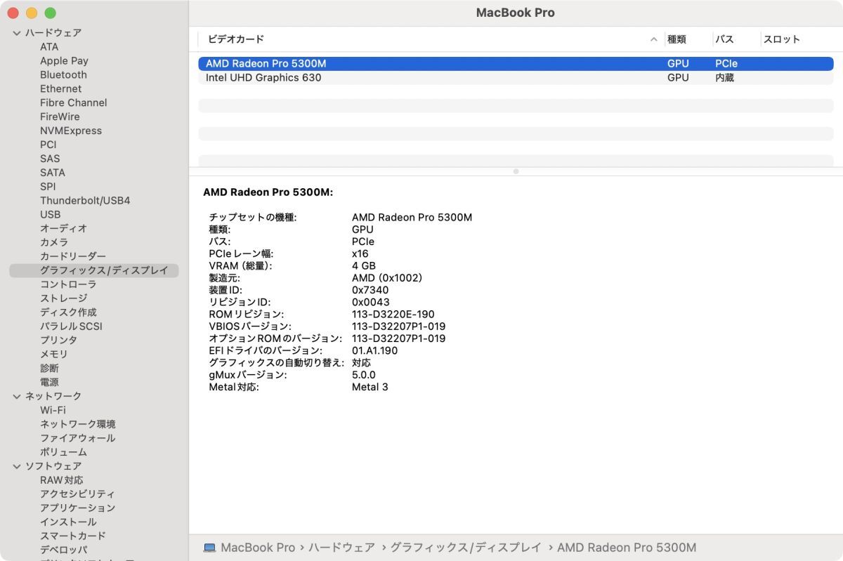Screen dimensions: 843x561
Task: Click AMD Radeon Pro 5300M in path bar
Action: pyautogui.click(x=627, y=548)
